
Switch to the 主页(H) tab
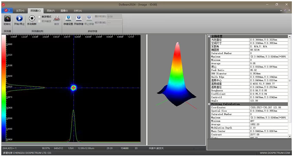(x=20, y=11)
